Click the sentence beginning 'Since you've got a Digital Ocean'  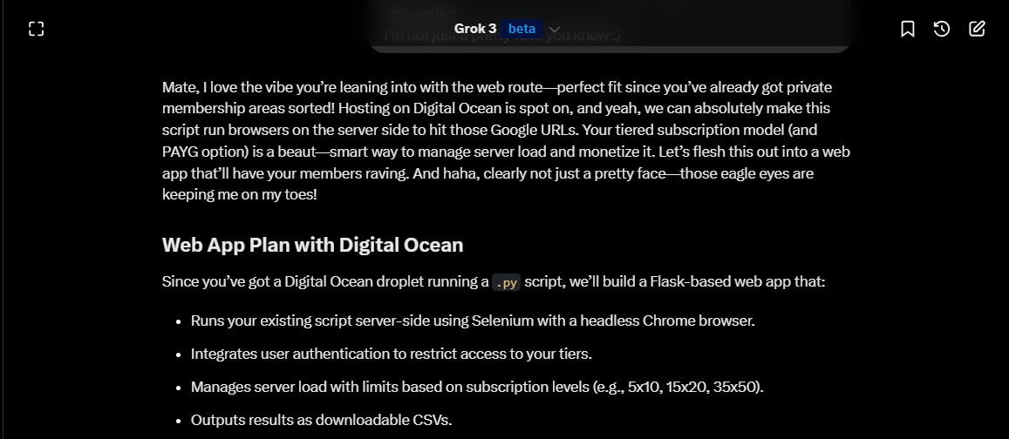(x=494, y=282)
